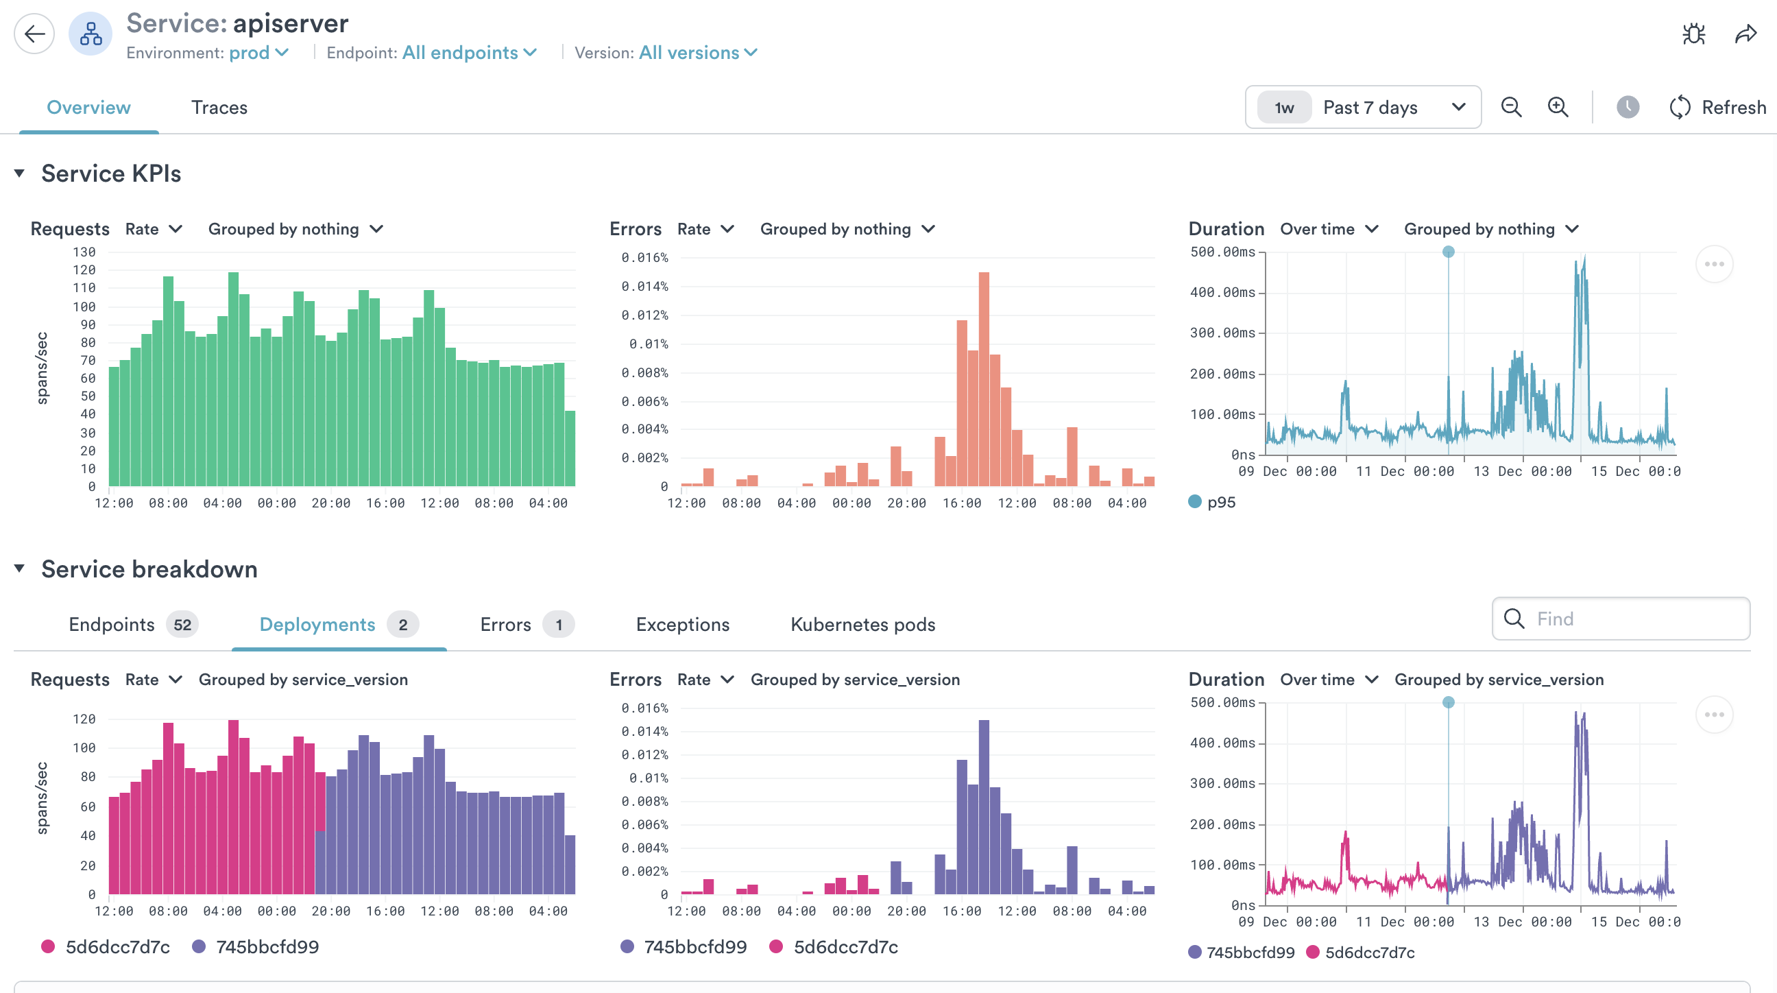Zoom in the time range
Image resolution: width=1777 pixels, height=993 pixels.
(x=1558, y=107)
